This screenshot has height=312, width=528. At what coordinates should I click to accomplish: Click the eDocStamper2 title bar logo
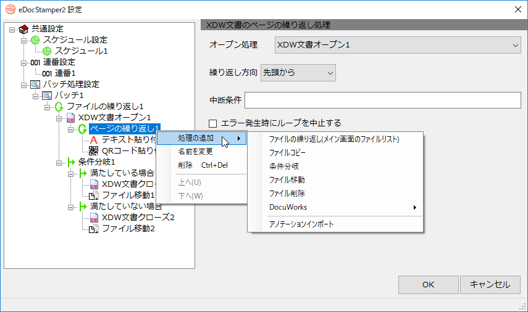10,9
